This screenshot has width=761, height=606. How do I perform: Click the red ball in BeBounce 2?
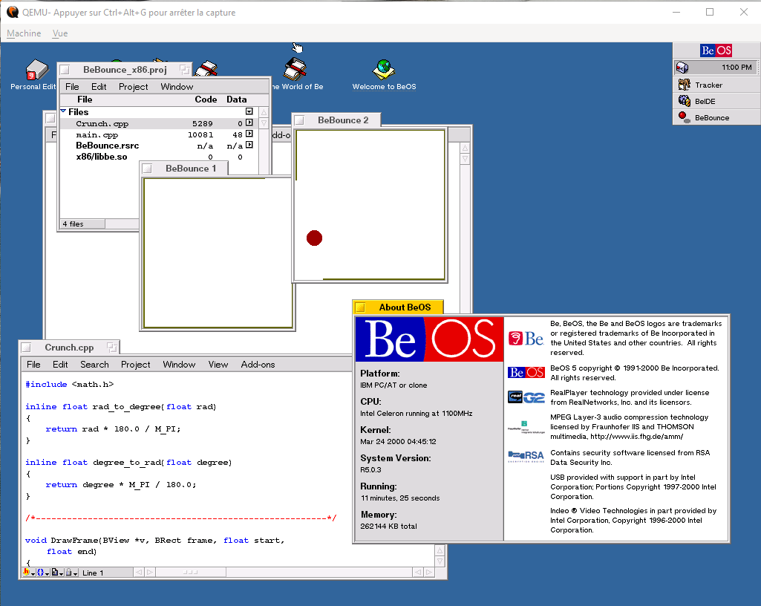tap(315, 238)
